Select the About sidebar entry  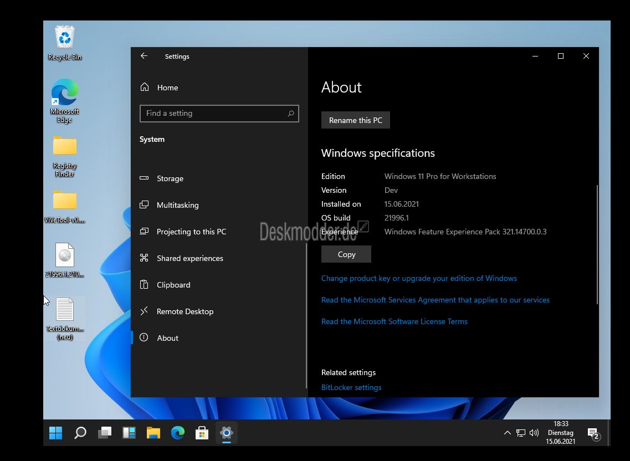[219, 337]
